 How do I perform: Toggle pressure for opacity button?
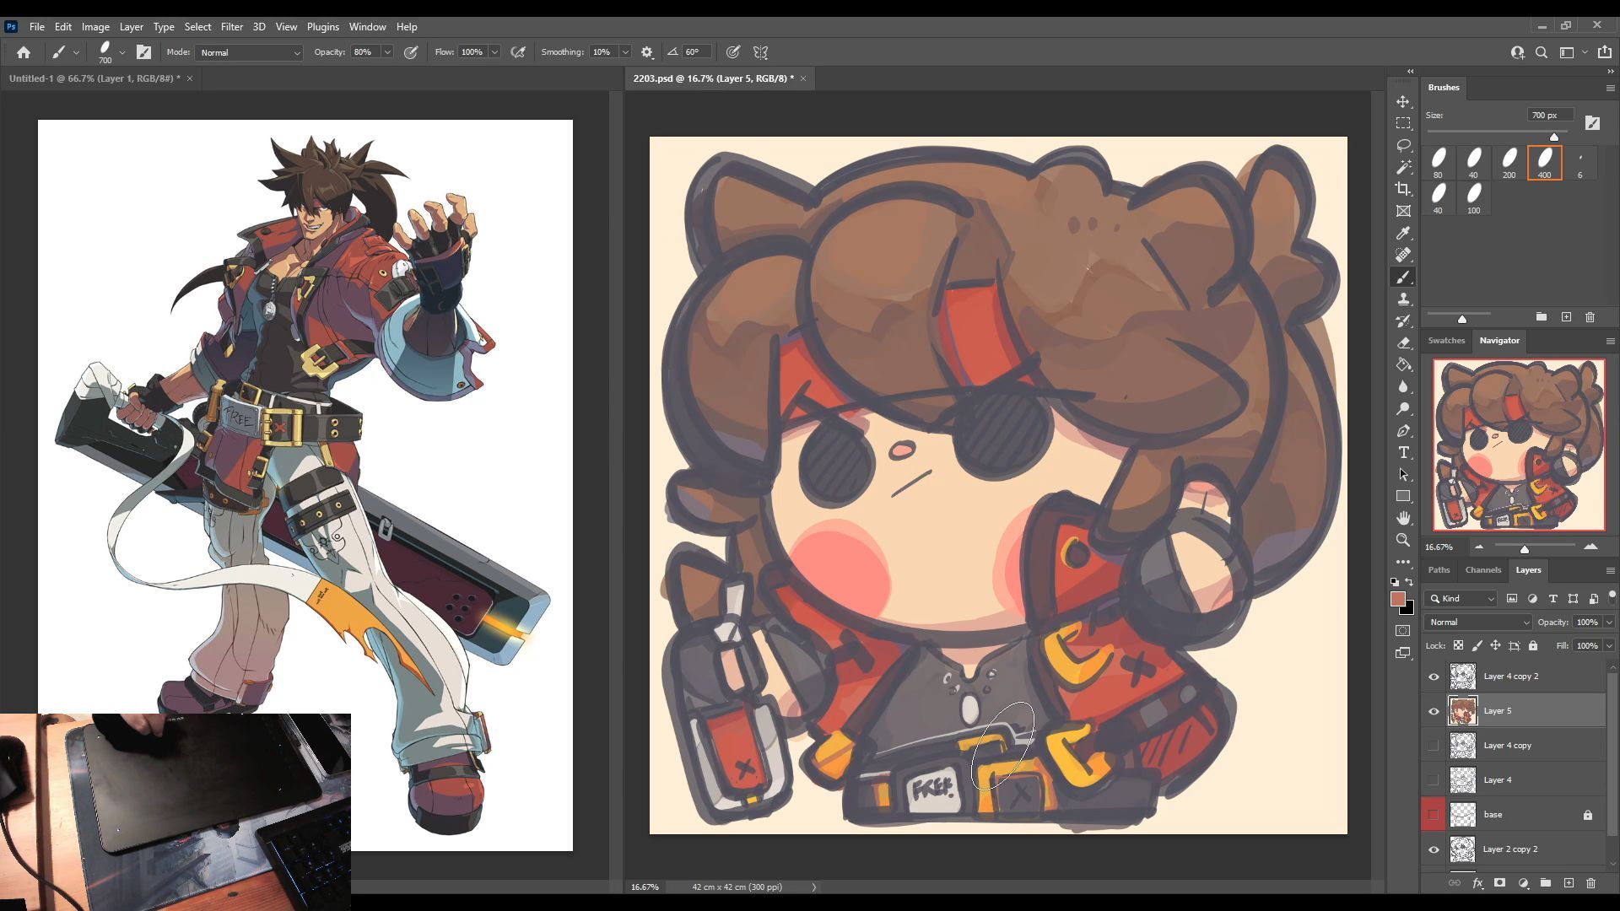click(x=411, y=52)
